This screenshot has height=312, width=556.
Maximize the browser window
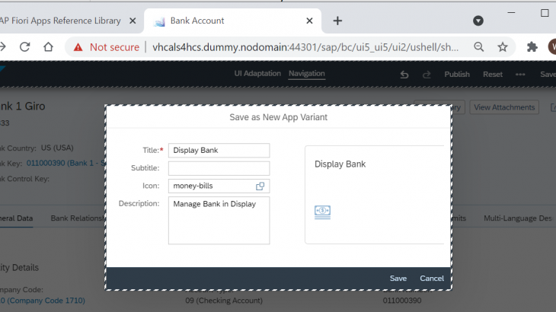pyautogui.click(x=545, y=13)
